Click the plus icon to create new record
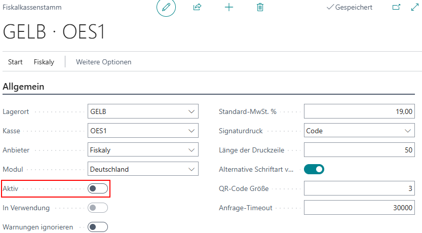 point(229,8)
